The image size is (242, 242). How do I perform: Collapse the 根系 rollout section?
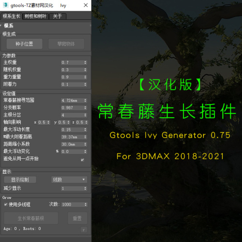point(8,26)
